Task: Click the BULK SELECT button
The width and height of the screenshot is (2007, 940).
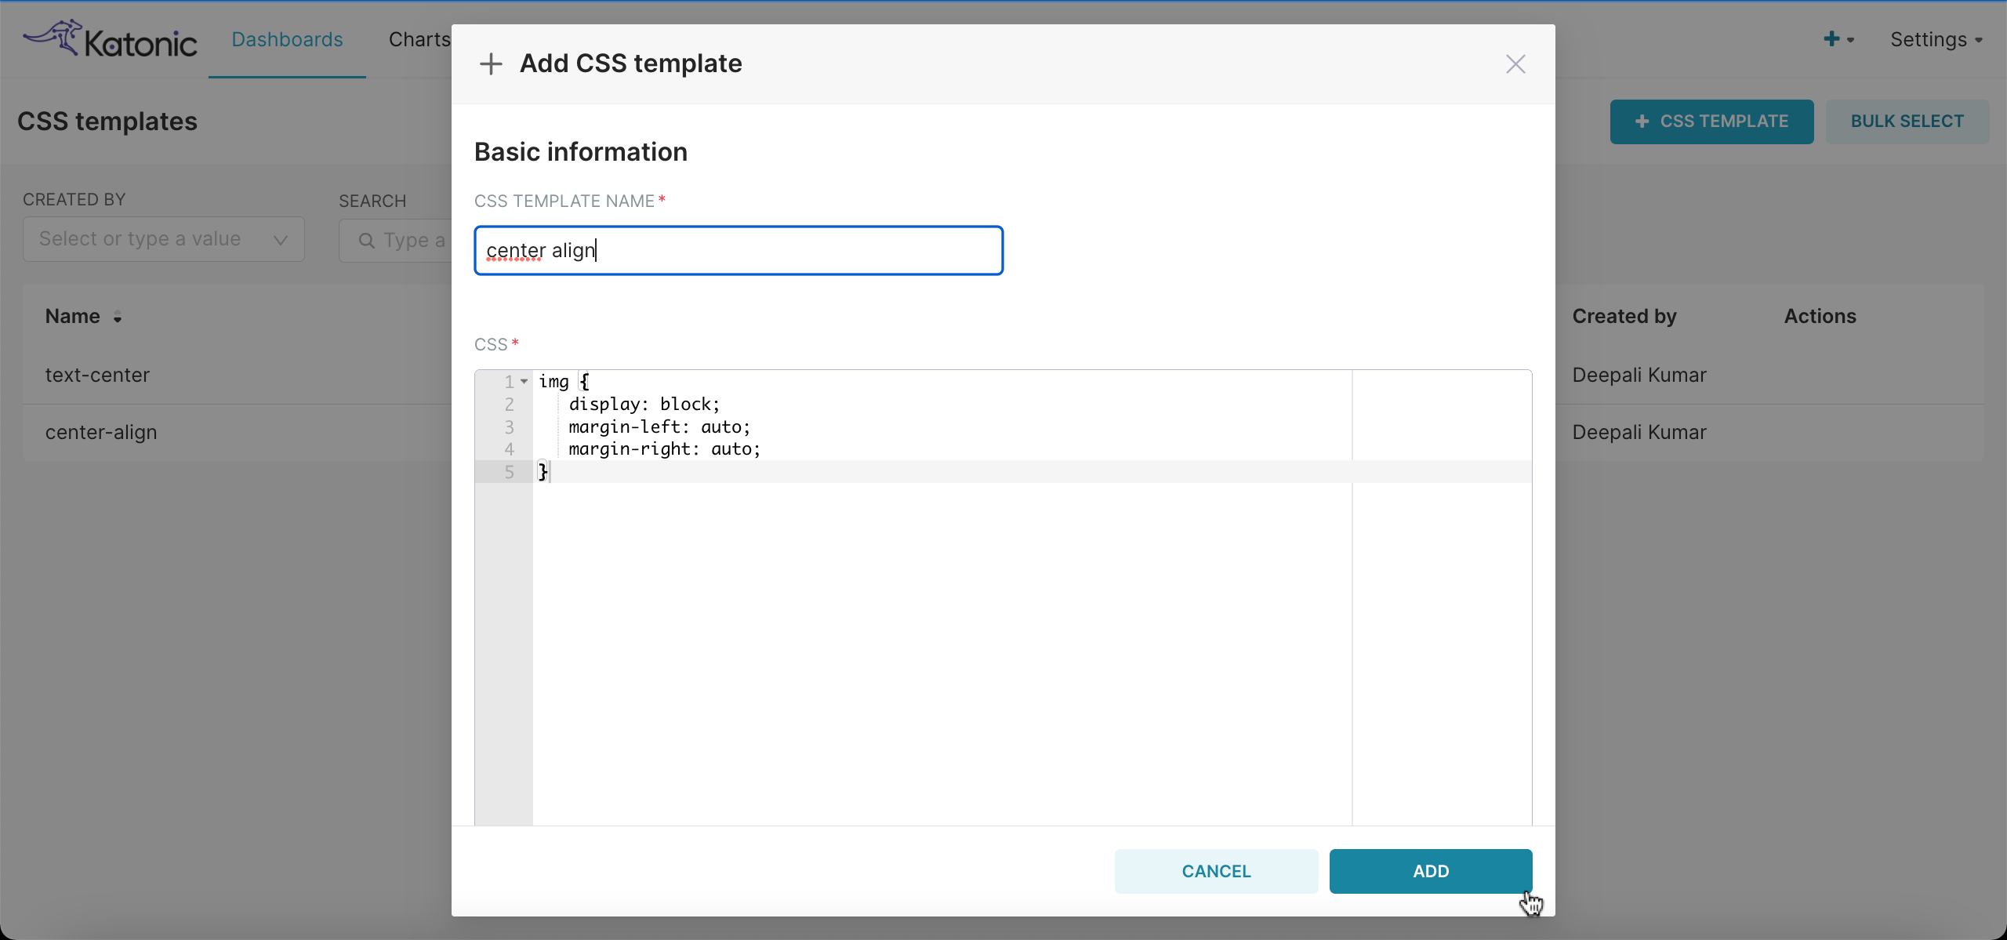Action: point(1907,122)
